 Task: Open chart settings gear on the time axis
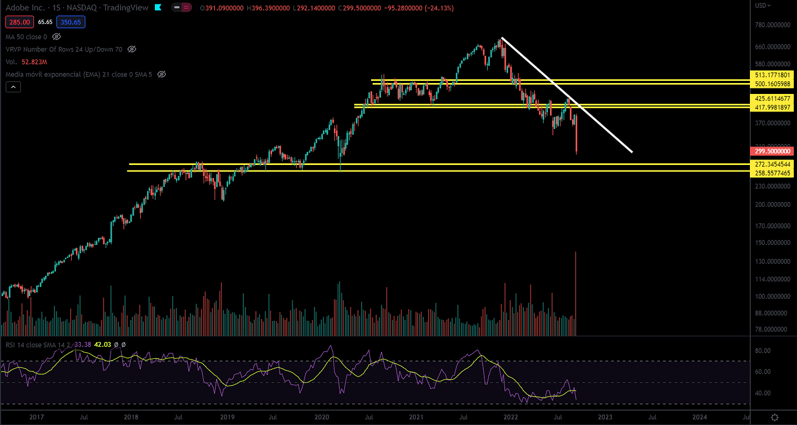[x=775, y=417]
